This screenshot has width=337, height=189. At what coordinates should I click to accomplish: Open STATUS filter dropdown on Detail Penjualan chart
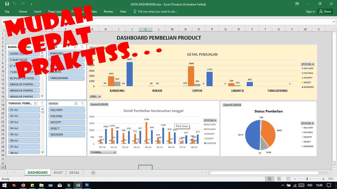pyautogui.click(x=308, y=64)
